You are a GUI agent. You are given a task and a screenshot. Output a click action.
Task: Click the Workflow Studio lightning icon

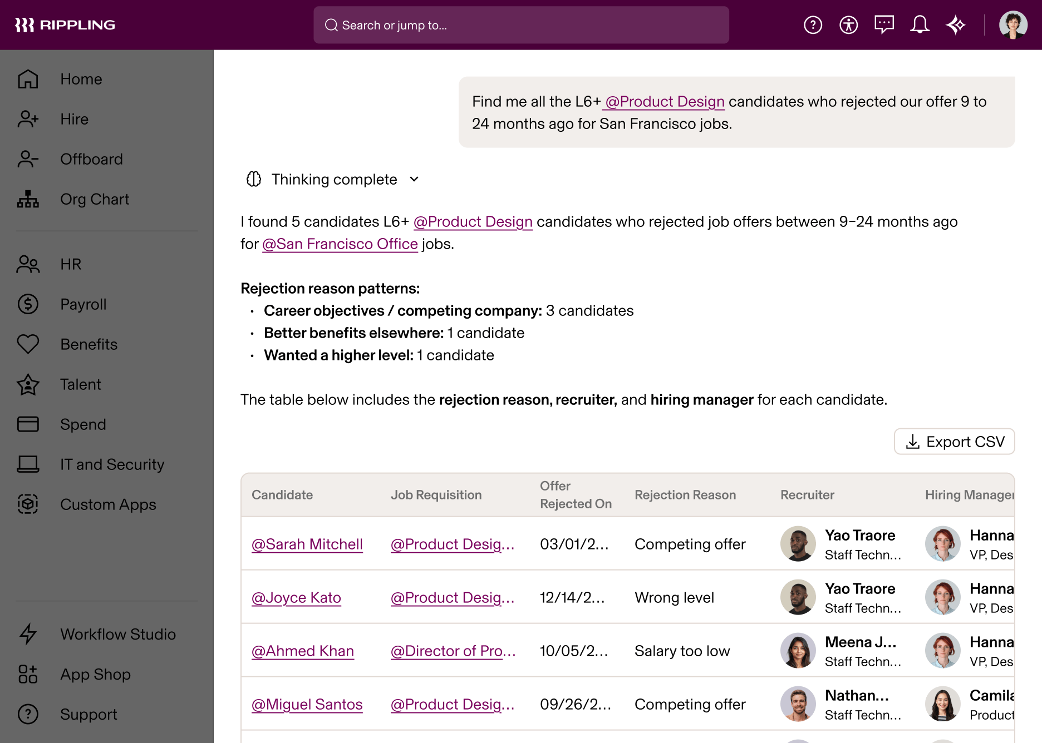click(x=28, y=634)
